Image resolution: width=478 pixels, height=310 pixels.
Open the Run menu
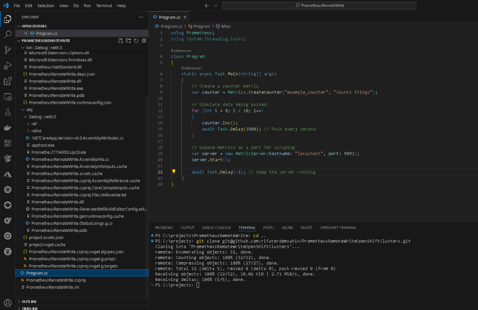(x=87, y=6)
